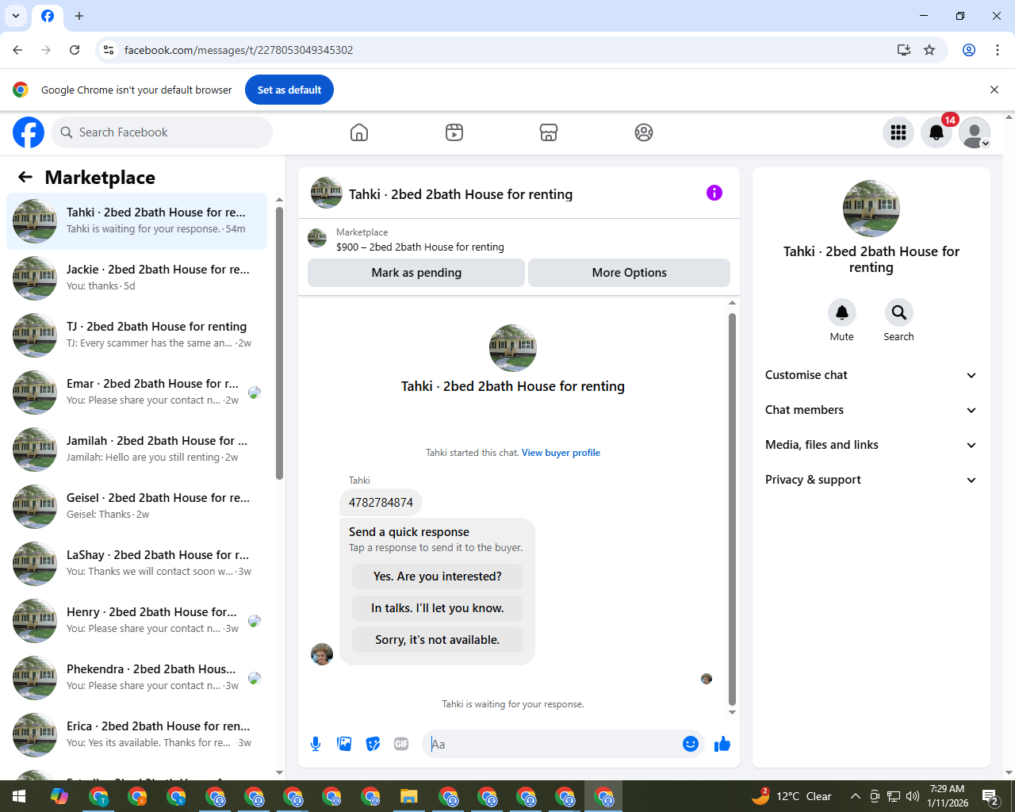
Task: Go to the Facebook Home tab
Action: point(359,132)
